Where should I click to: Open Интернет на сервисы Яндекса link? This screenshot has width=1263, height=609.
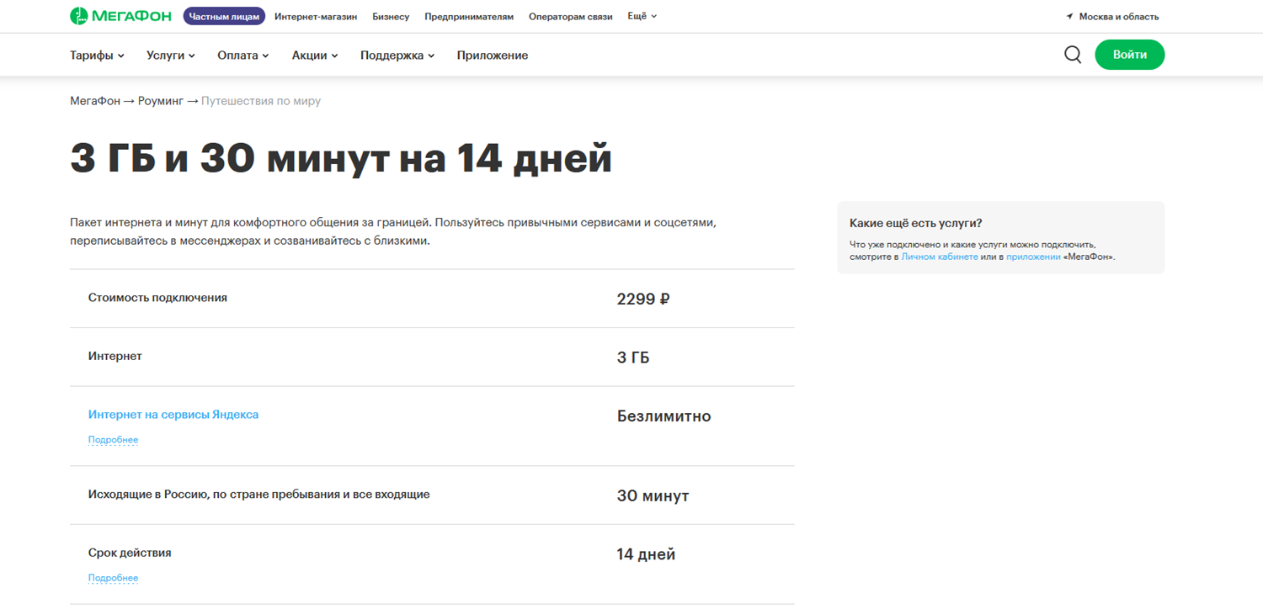(173, 415)
